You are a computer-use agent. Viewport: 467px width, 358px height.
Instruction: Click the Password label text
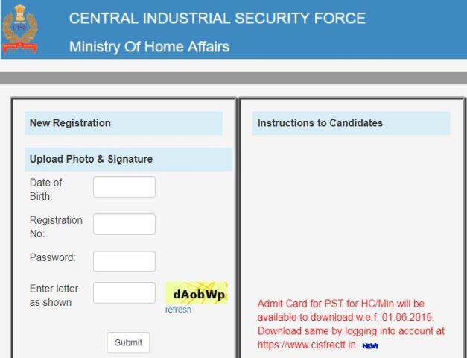[52, 258]
